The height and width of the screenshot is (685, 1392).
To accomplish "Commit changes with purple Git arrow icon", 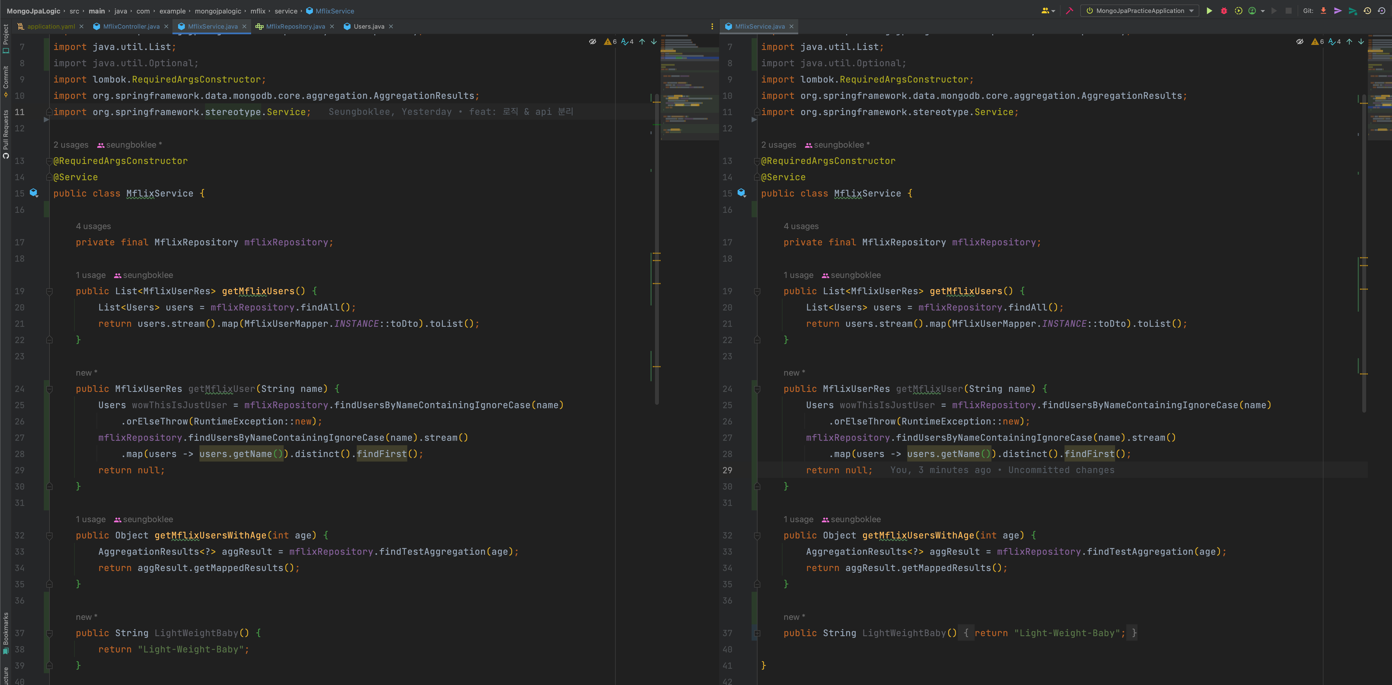I will [x=1338, y=11].
